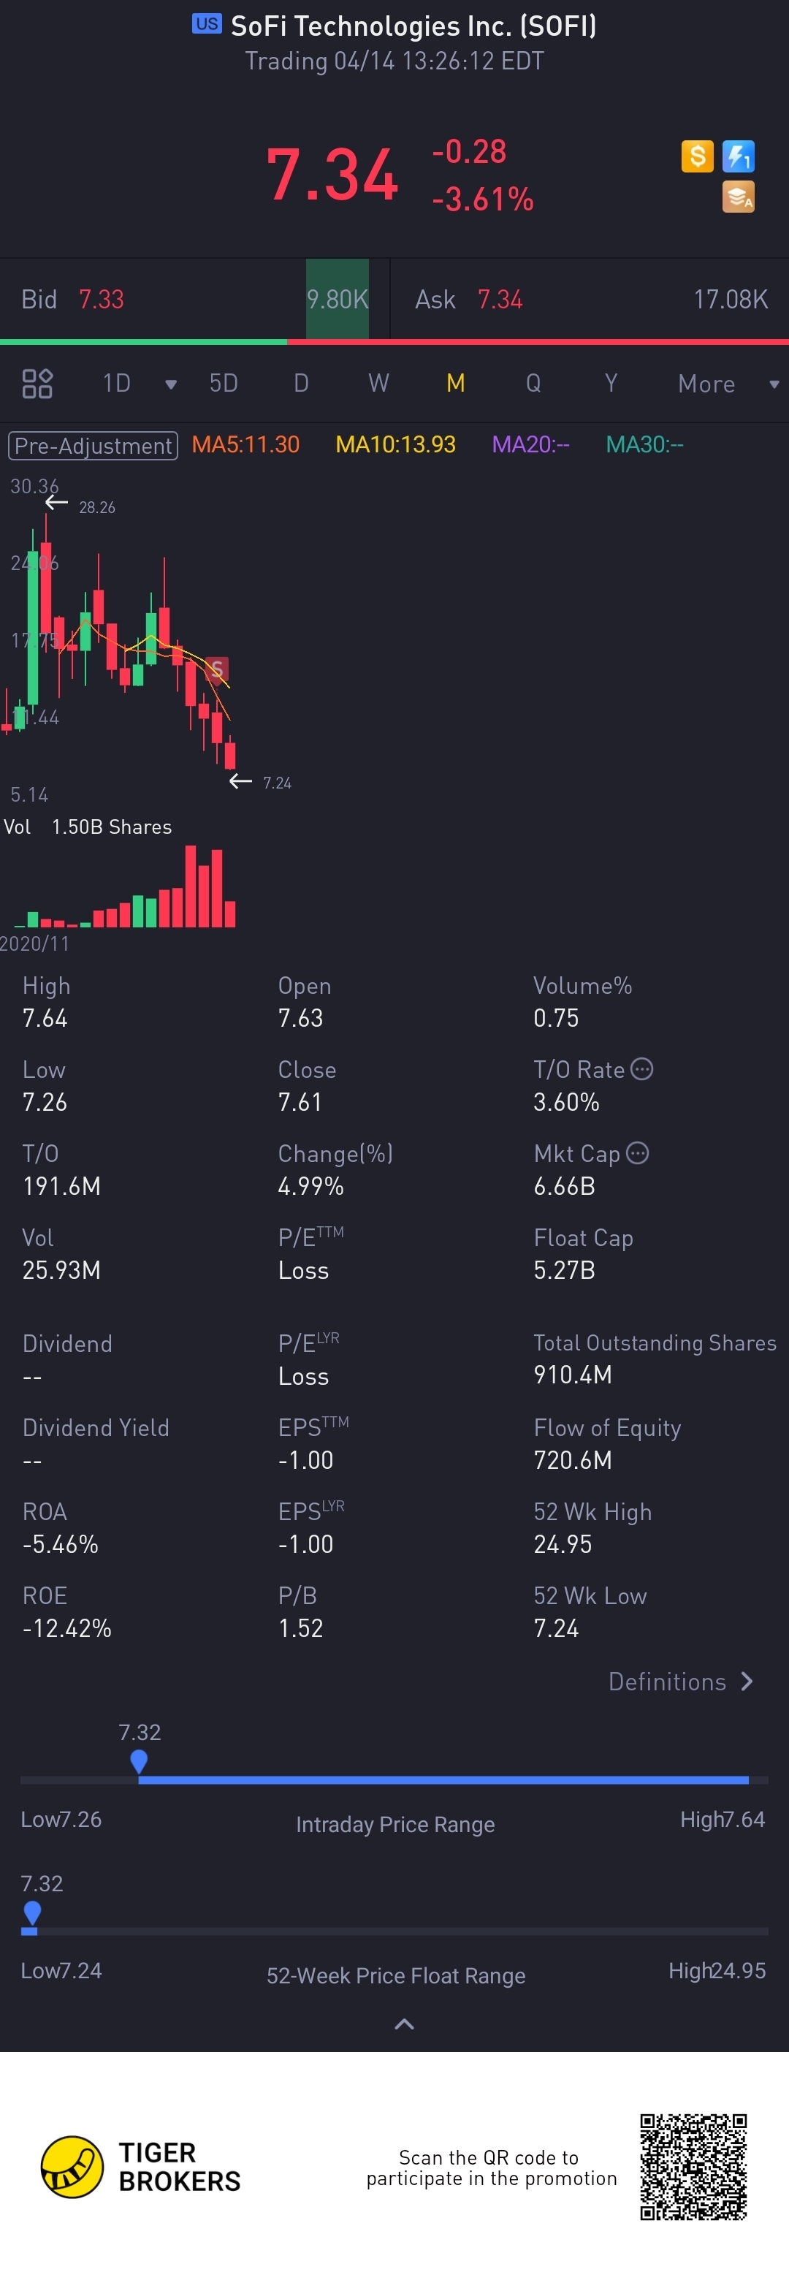Tap the Ask price 7.34 quote
The image size is (789, 2283).
(x=500, y=300)
